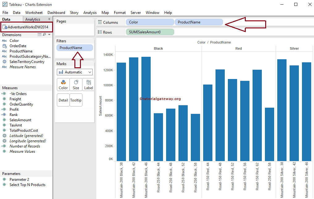Open the Automatic mark type dropdown
The width and height of the screenshot is (314, 199).
pos(75,72)
